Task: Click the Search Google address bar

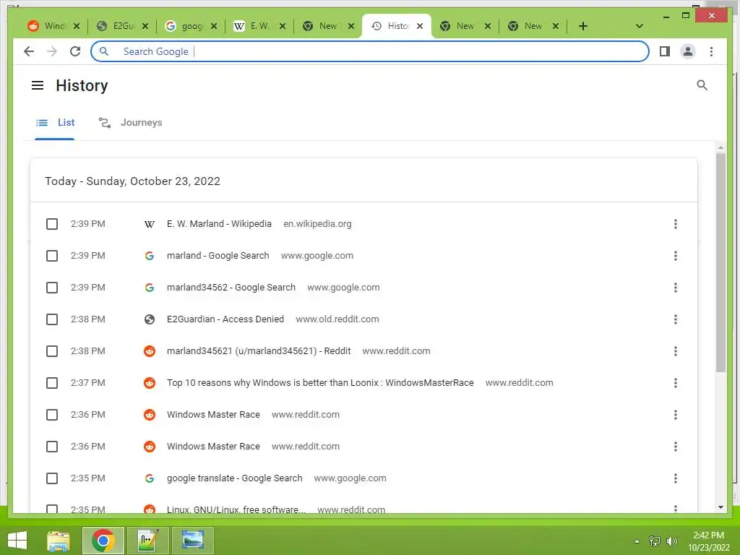Action: [x=369, y=51]
